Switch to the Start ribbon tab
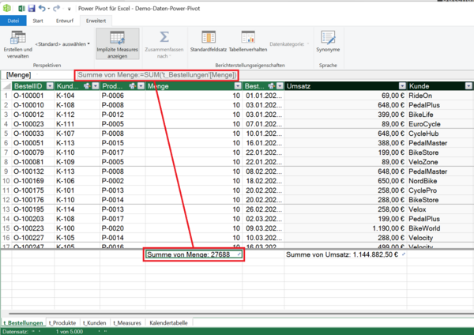Image resolution: width=474 pixels, height=335 pixels. [37, 20]
